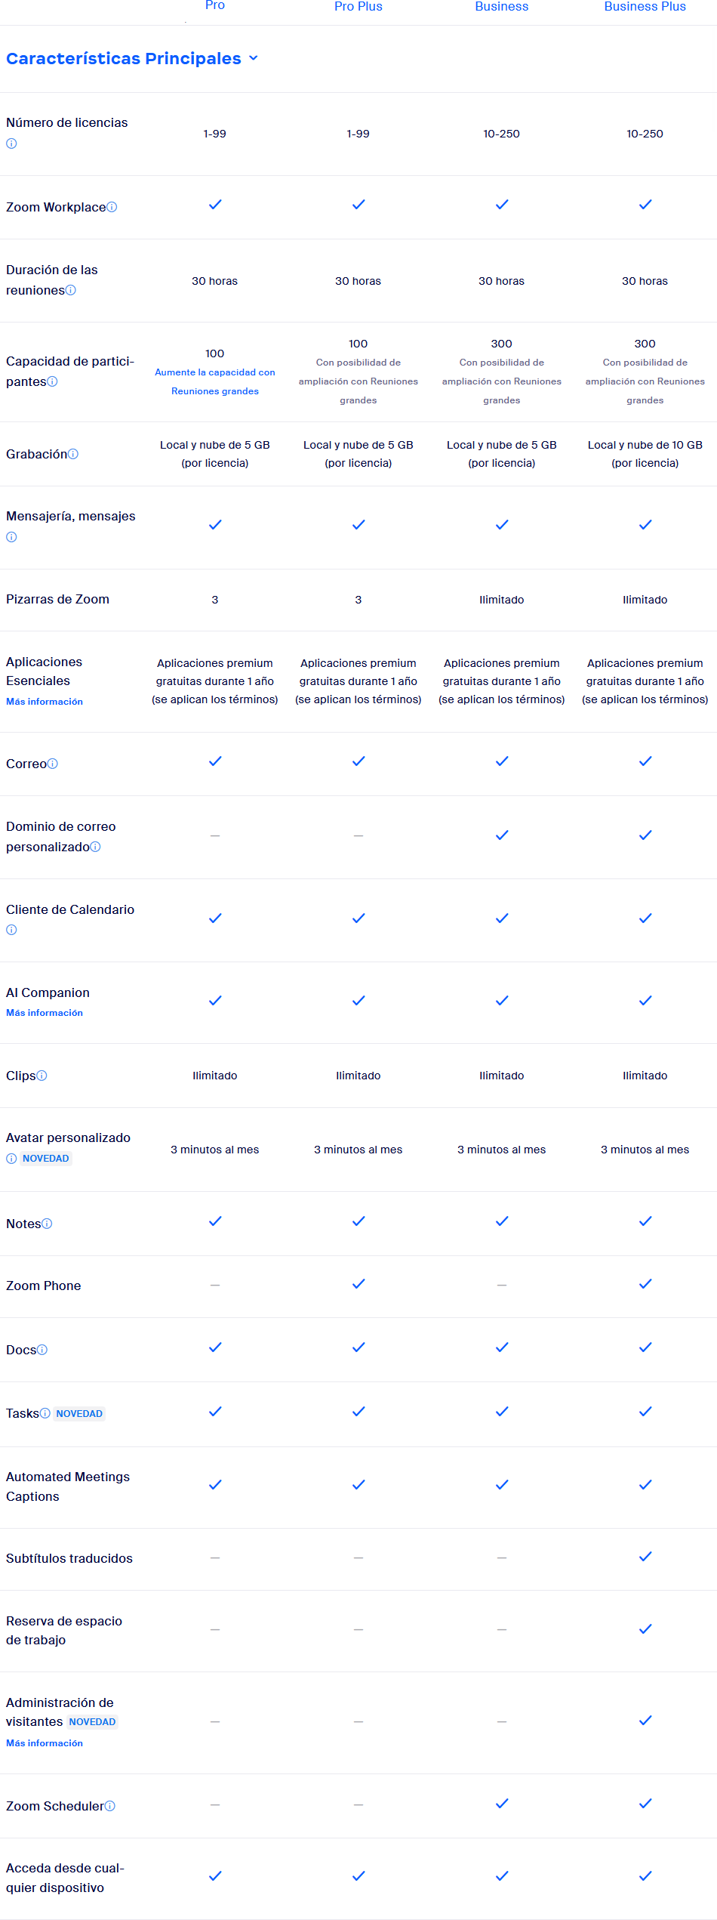Click the Clips info icon

point(42,1076)
